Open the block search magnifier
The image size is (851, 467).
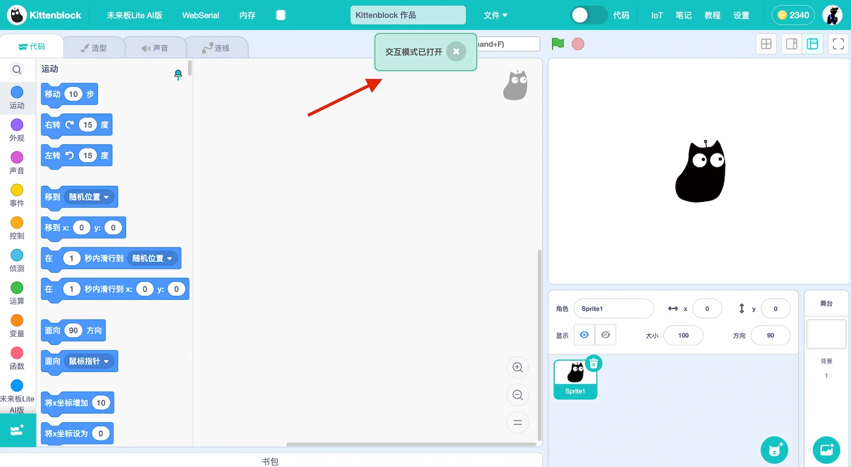point(17,70)
